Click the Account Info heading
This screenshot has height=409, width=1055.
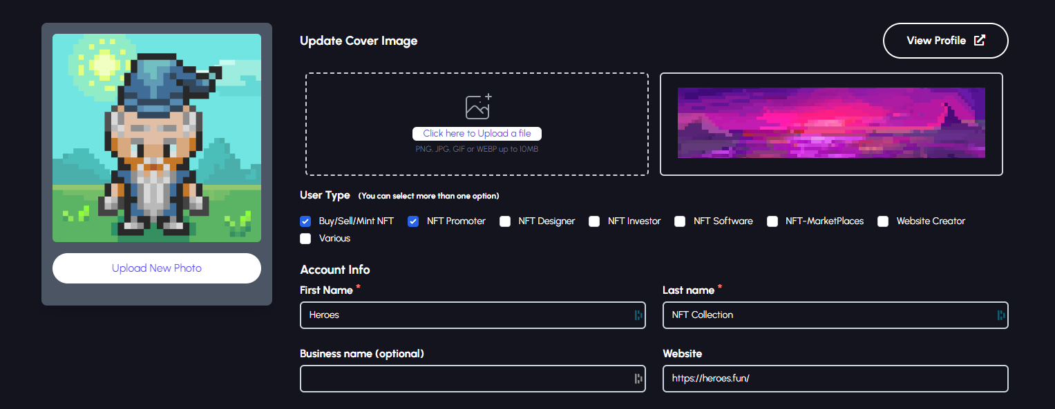pyautogui.click(x=335, y=270)
